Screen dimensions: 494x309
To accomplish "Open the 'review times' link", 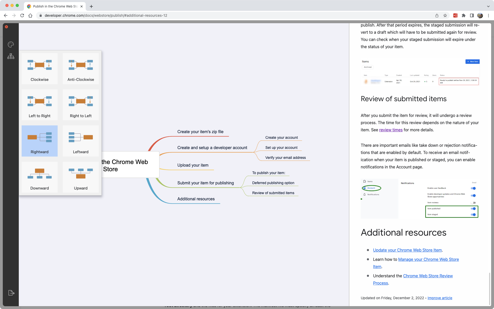I will 391,130.
